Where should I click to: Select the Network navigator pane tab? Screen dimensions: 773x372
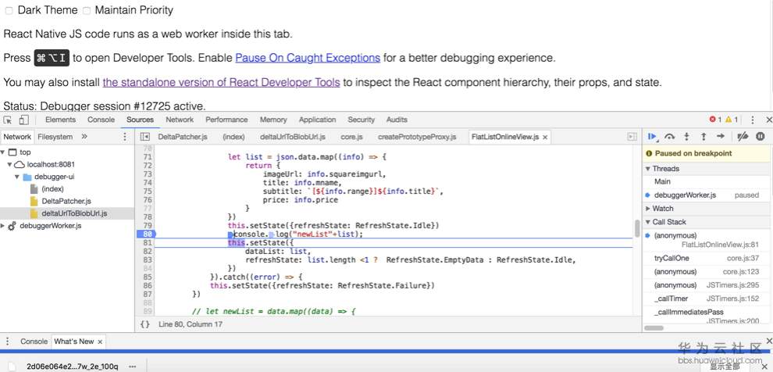point(17,137)
